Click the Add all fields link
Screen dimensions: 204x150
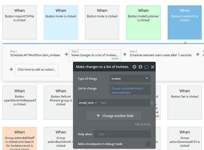(143, 124)
